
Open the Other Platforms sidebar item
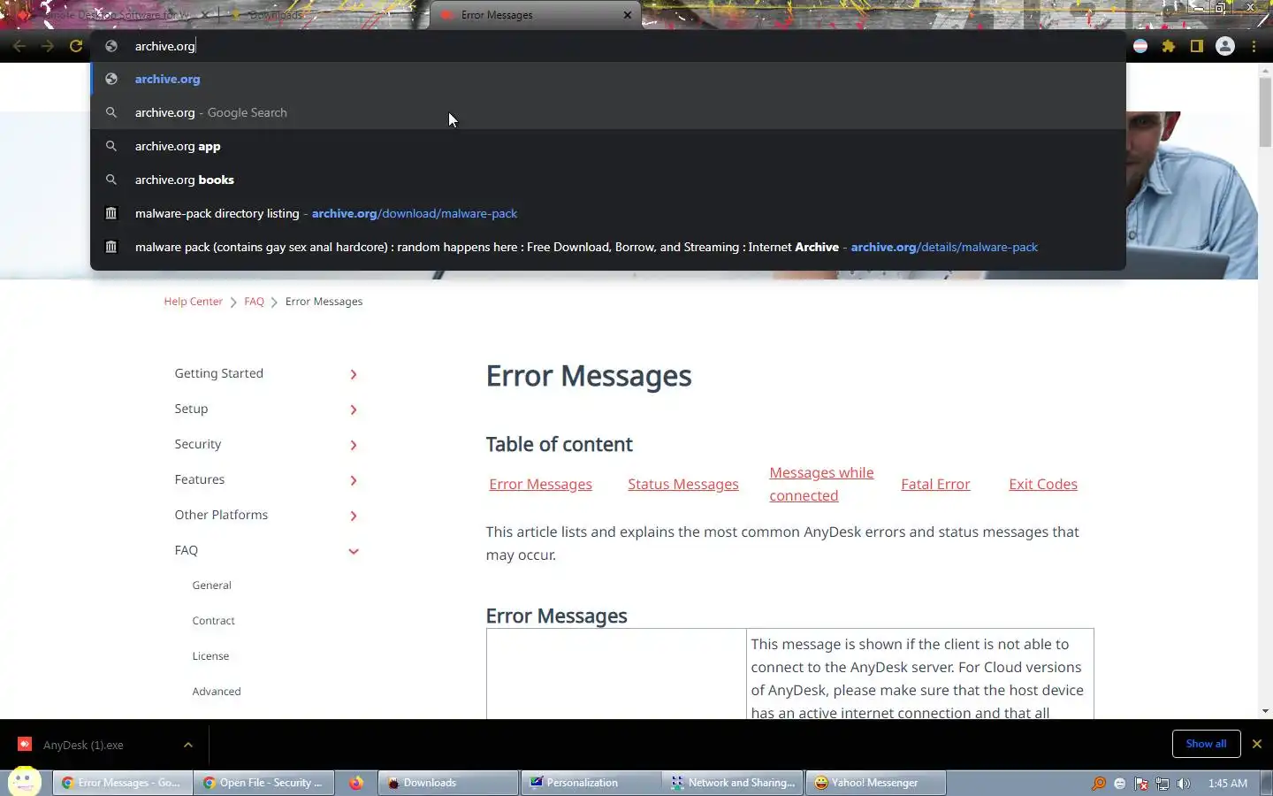[221, 515]
